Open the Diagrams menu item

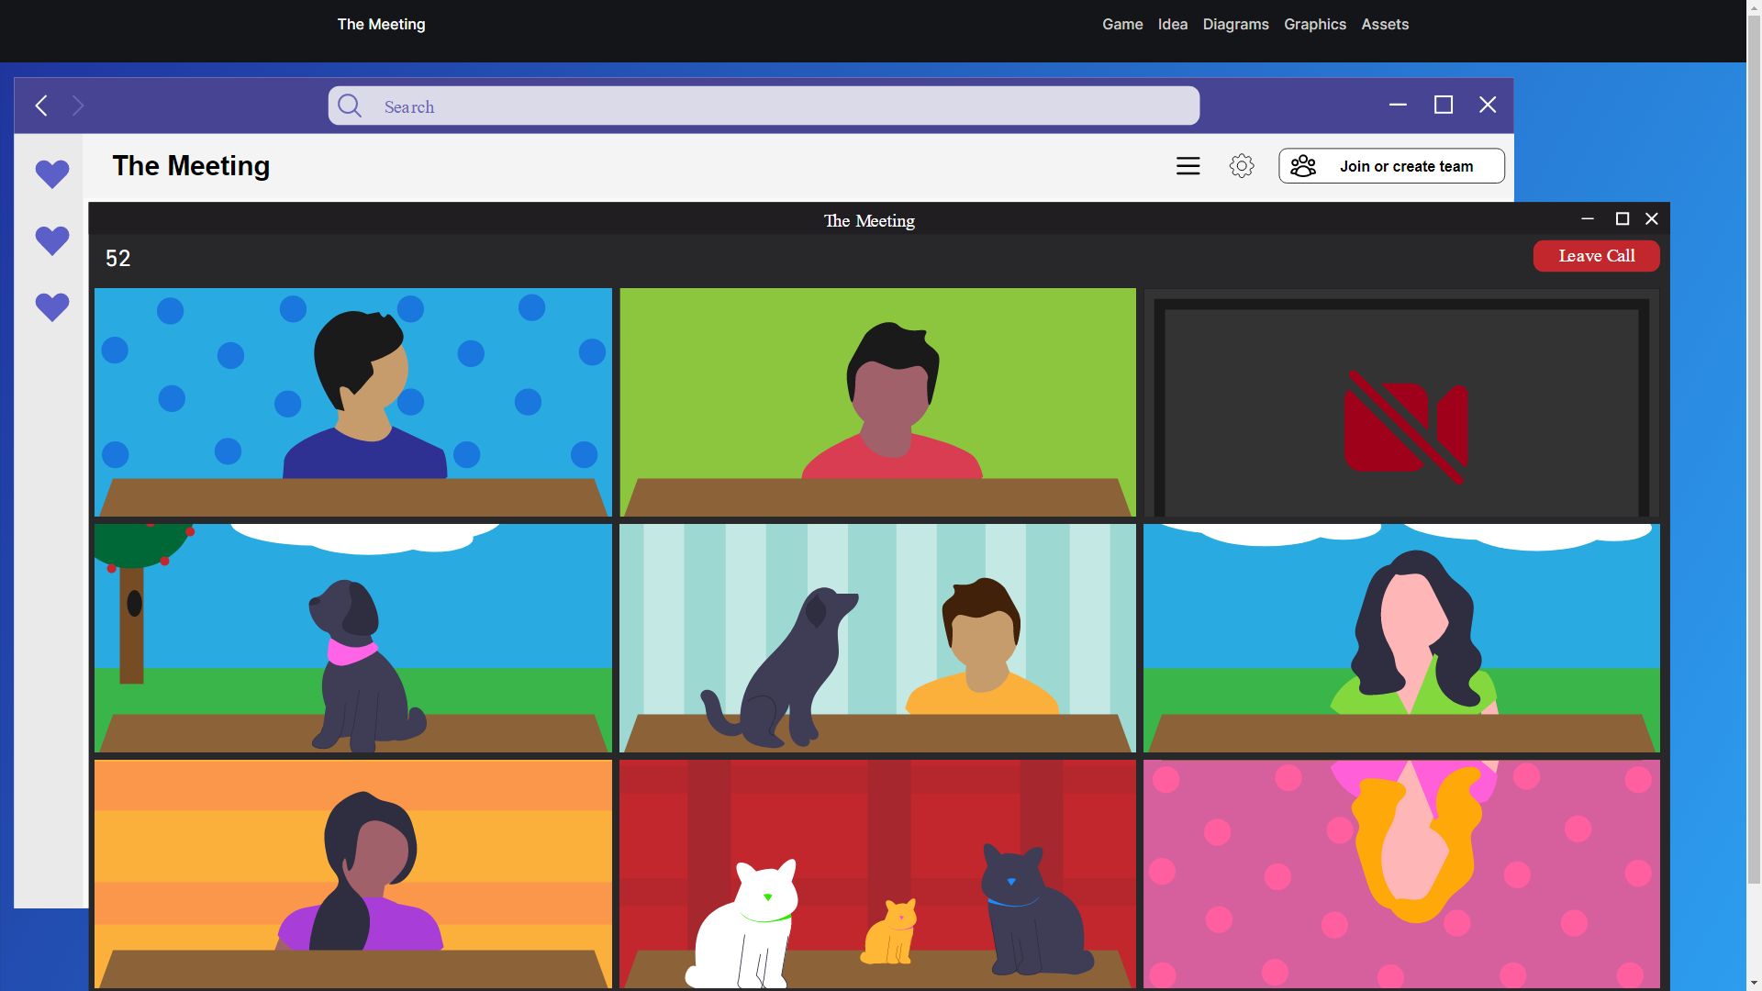tap(1235, 25)
